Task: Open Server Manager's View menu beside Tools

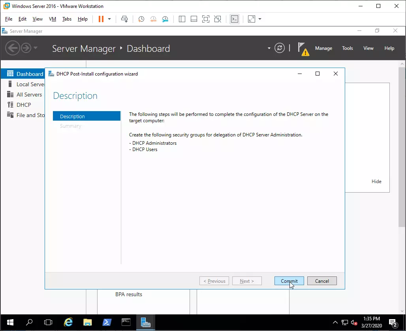Action: point(368,48)
